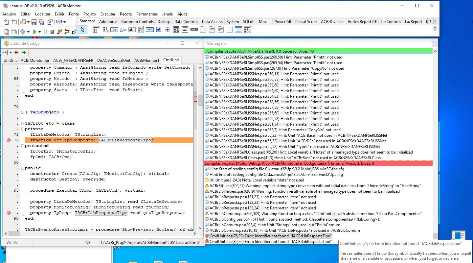This screenshot has width=473, height=263.
Task: Pick the TMainMenu component icon
Action: pos(96,30)
